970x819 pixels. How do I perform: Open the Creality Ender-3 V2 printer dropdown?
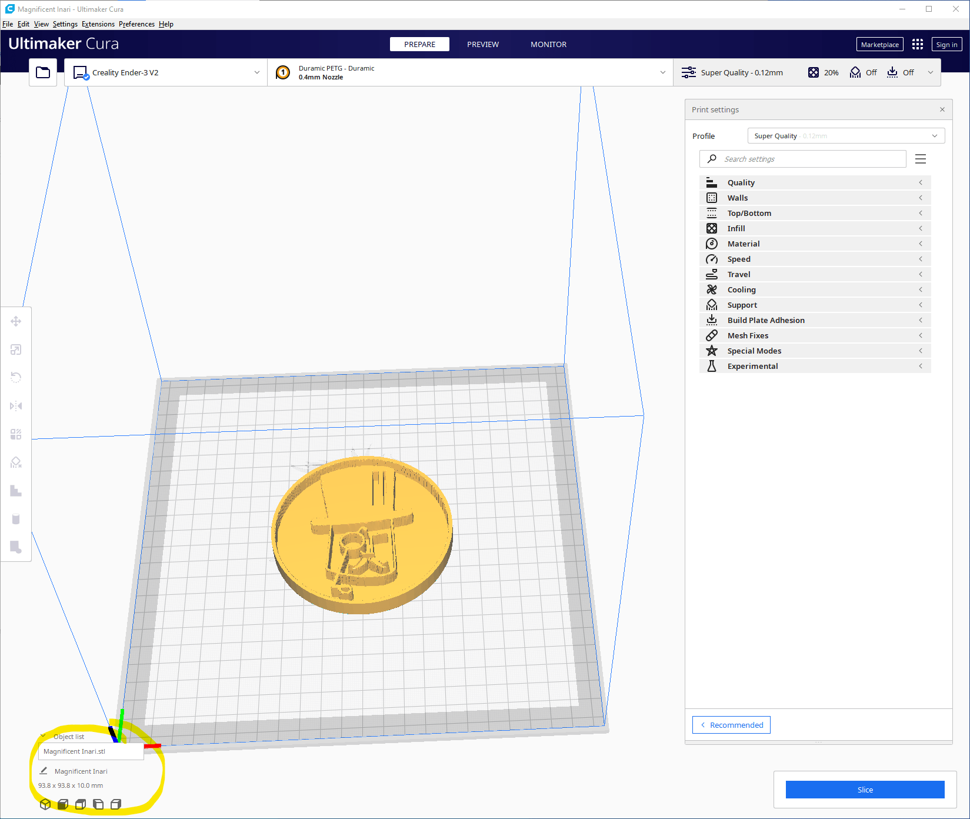pos(166,72)
